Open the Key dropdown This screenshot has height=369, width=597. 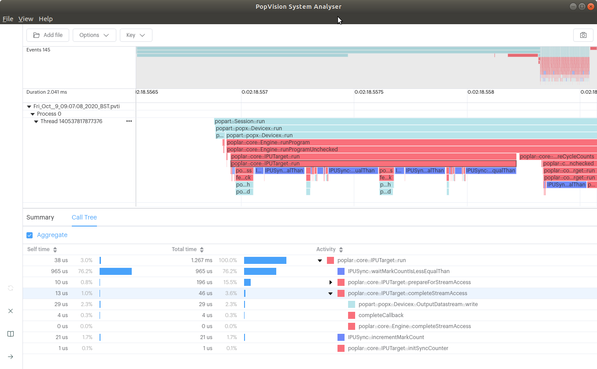(x=136, y=35)
